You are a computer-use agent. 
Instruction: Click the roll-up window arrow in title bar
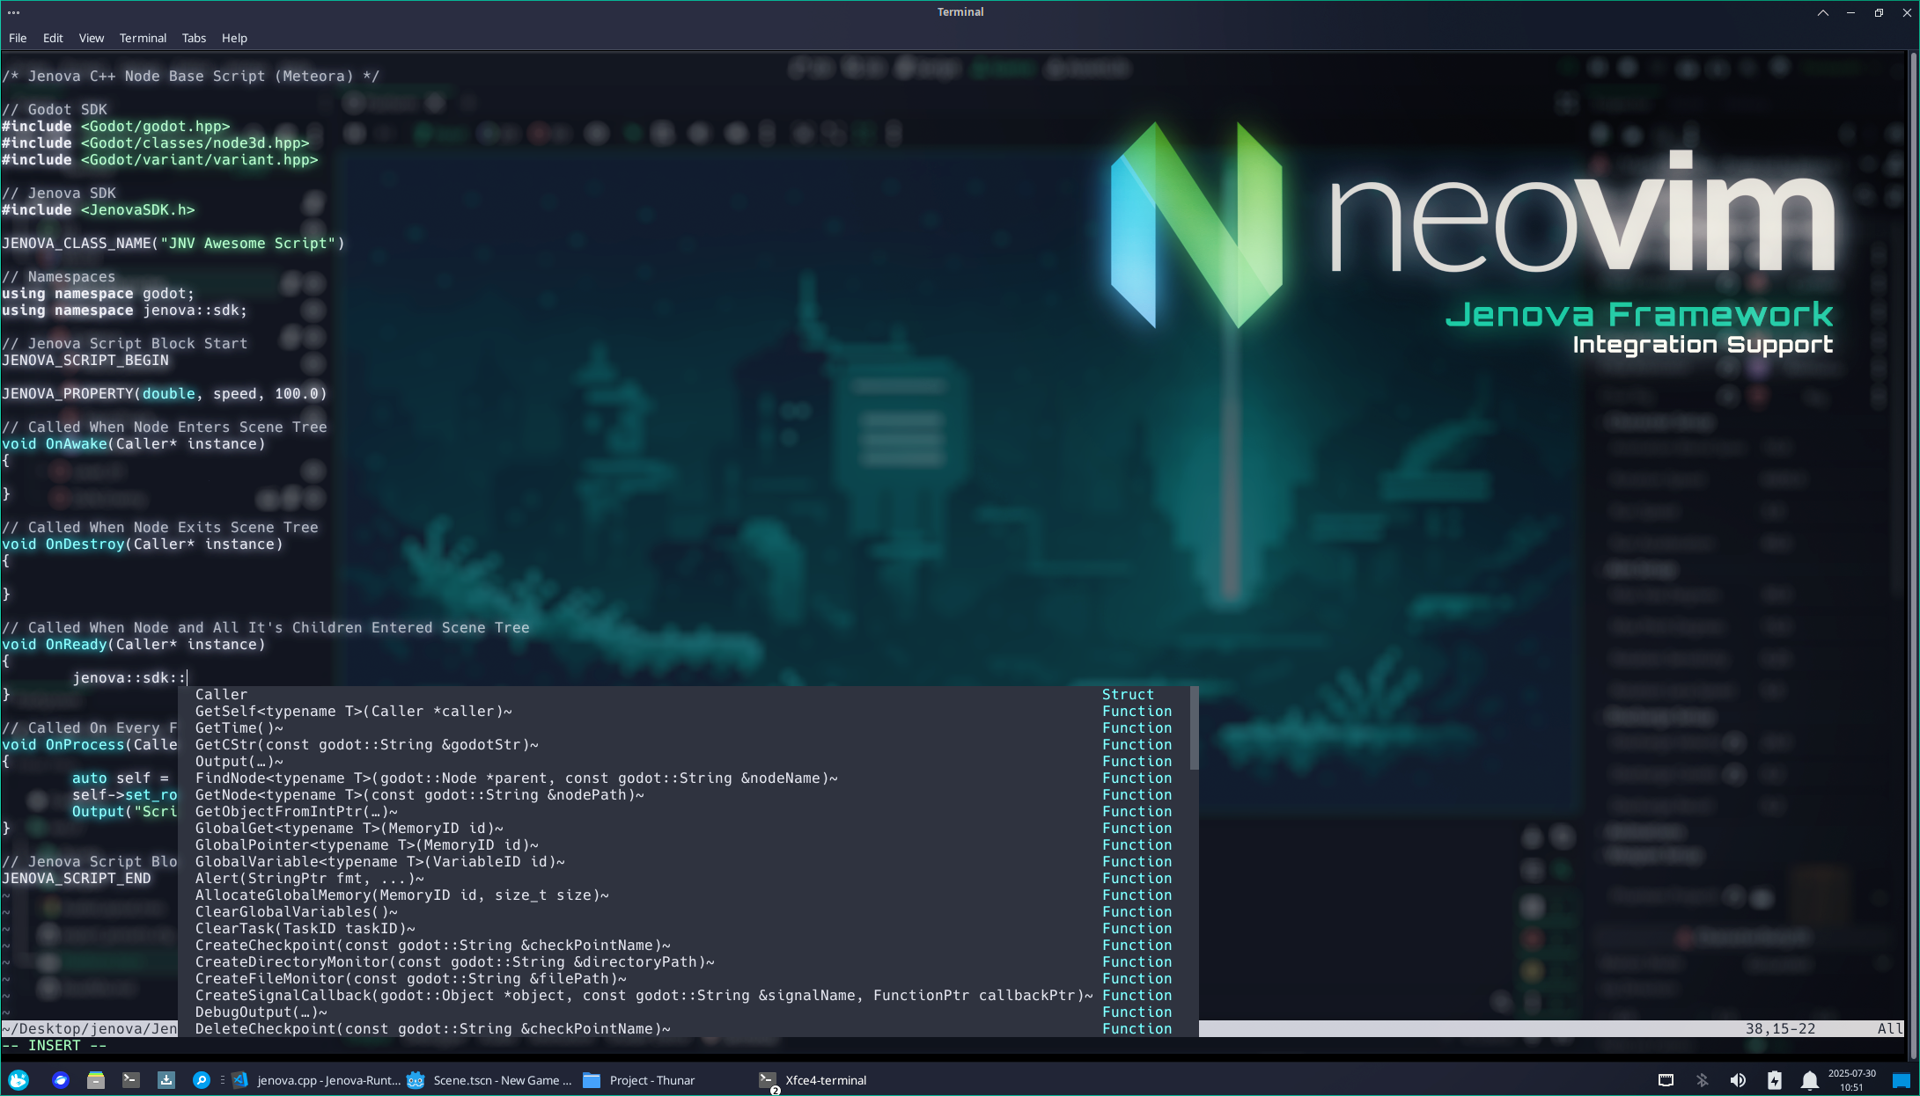pos(1823,12)
